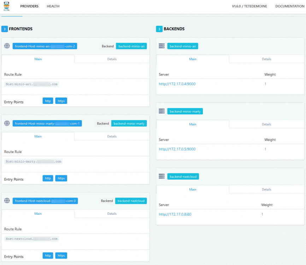Open Details tab of backend-minio-marty card
Viewport: 306px width, 265px height.
266,124
